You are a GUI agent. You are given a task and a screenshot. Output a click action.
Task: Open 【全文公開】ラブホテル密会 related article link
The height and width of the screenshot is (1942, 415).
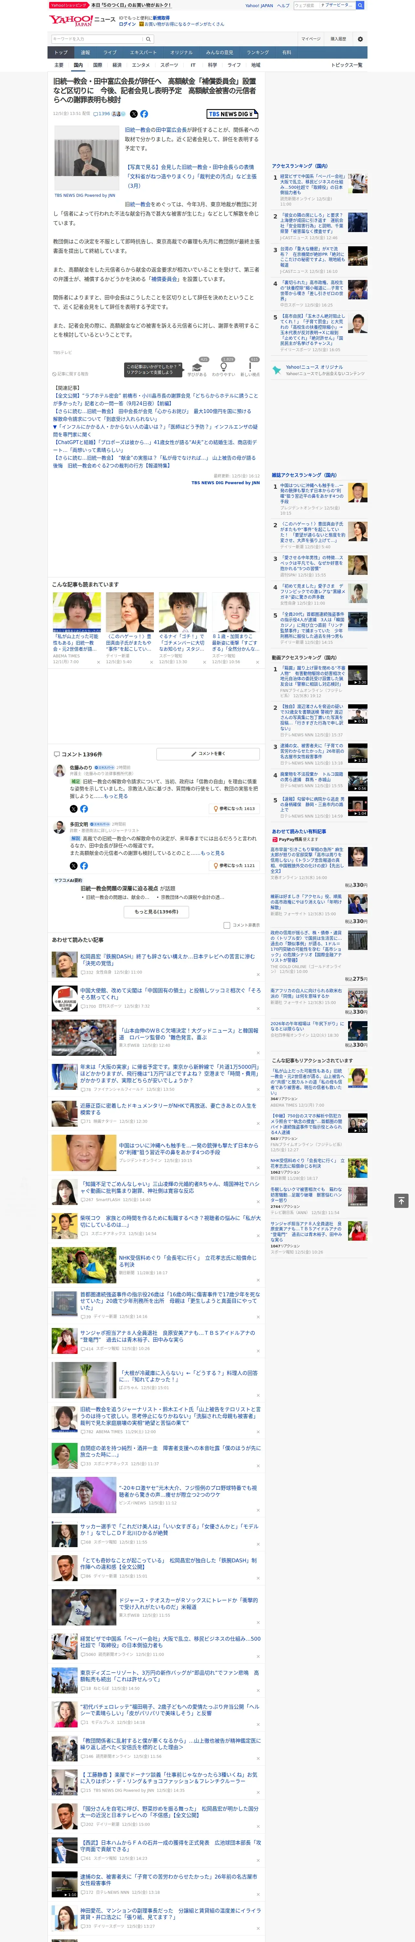tap(155, 399)
